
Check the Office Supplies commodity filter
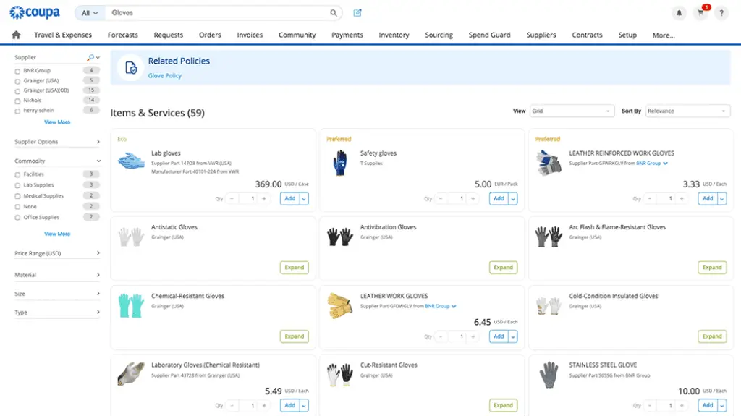coord(17,218)
